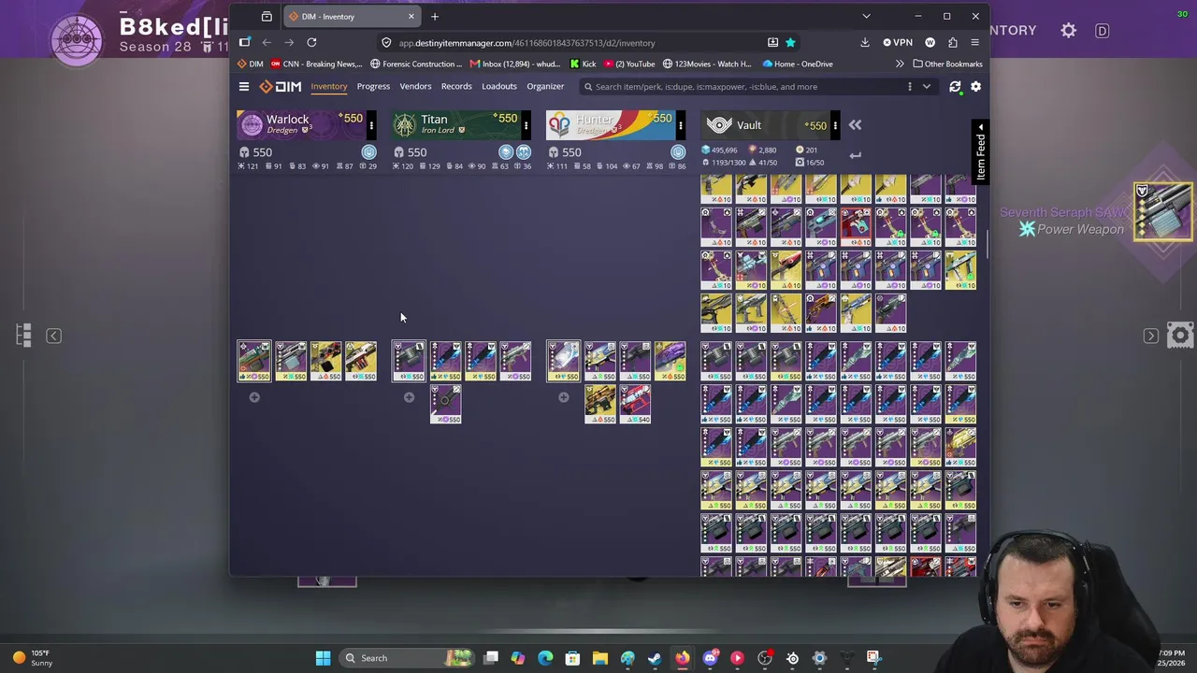Open the browser sidebar panel icon
This screenshot has height=673, width=1197.
[x=245, y=43]
